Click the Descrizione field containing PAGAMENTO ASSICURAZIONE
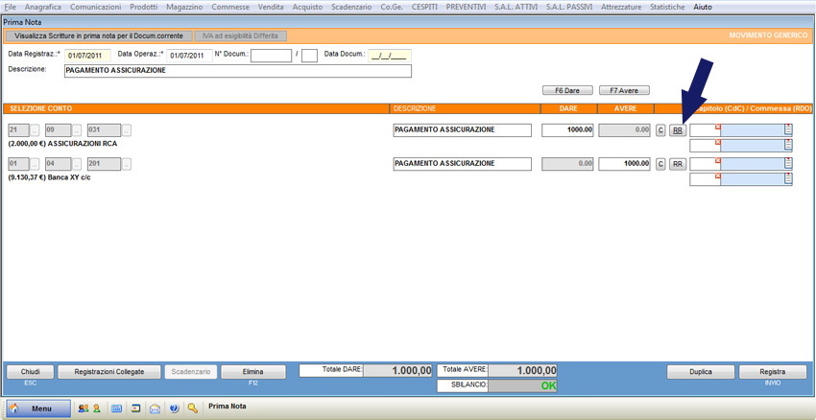Viewport: 816px width, 420px height. click(237, 71)
